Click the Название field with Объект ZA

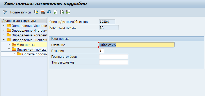click(x=137, y=45)
